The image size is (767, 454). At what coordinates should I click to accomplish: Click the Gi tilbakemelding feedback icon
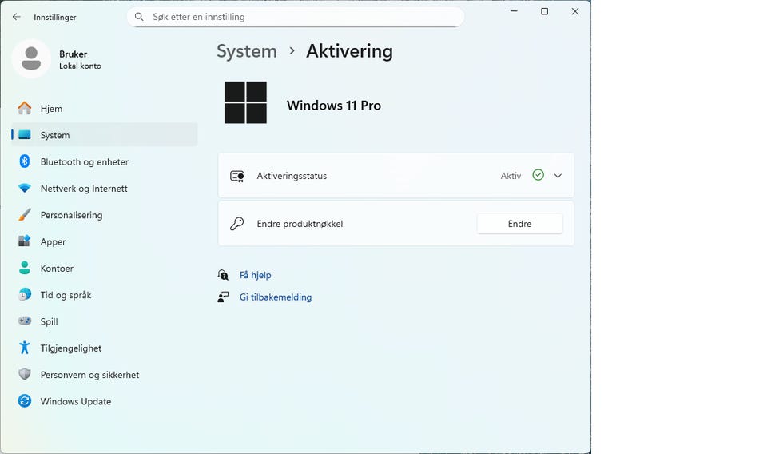(223, 297)
